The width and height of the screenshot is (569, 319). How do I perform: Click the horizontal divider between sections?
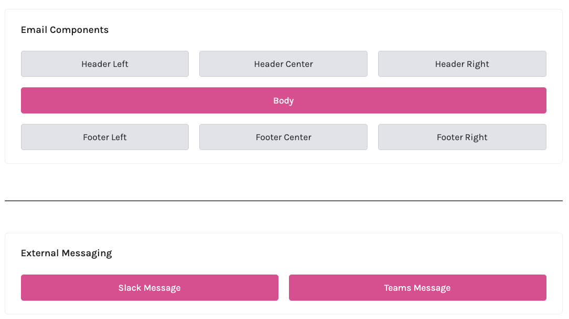[x=283, y=200]
